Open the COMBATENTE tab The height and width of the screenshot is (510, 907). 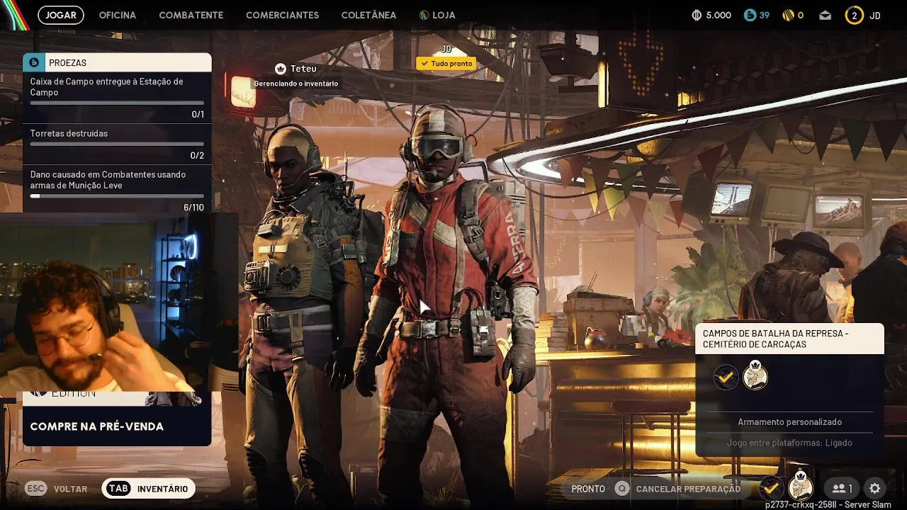[x=191, y=15]
